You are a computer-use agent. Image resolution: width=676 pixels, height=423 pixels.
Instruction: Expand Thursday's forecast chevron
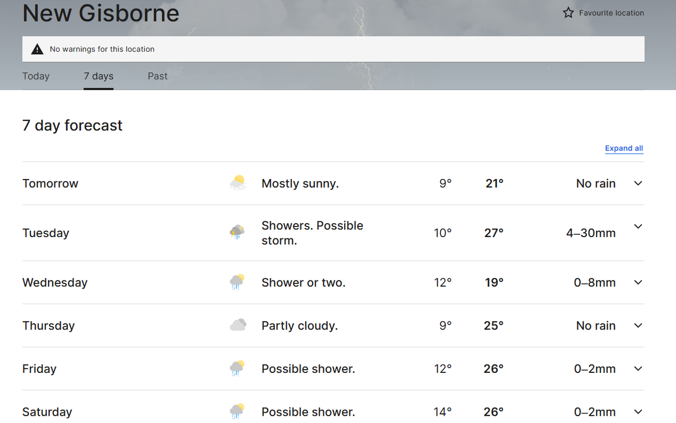(638, 326)
